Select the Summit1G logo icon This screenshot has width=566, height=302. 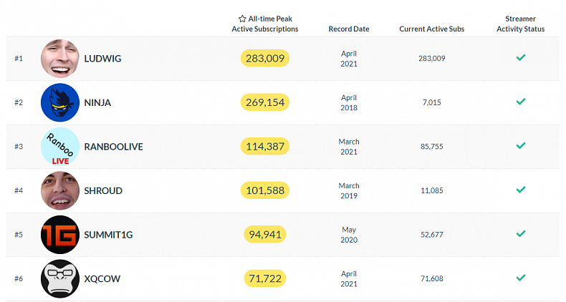click(x=60, y=234)
